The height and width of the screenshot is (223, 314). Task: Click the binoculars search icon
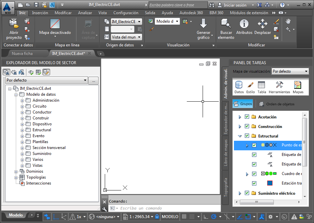click(x=212, y=5)
